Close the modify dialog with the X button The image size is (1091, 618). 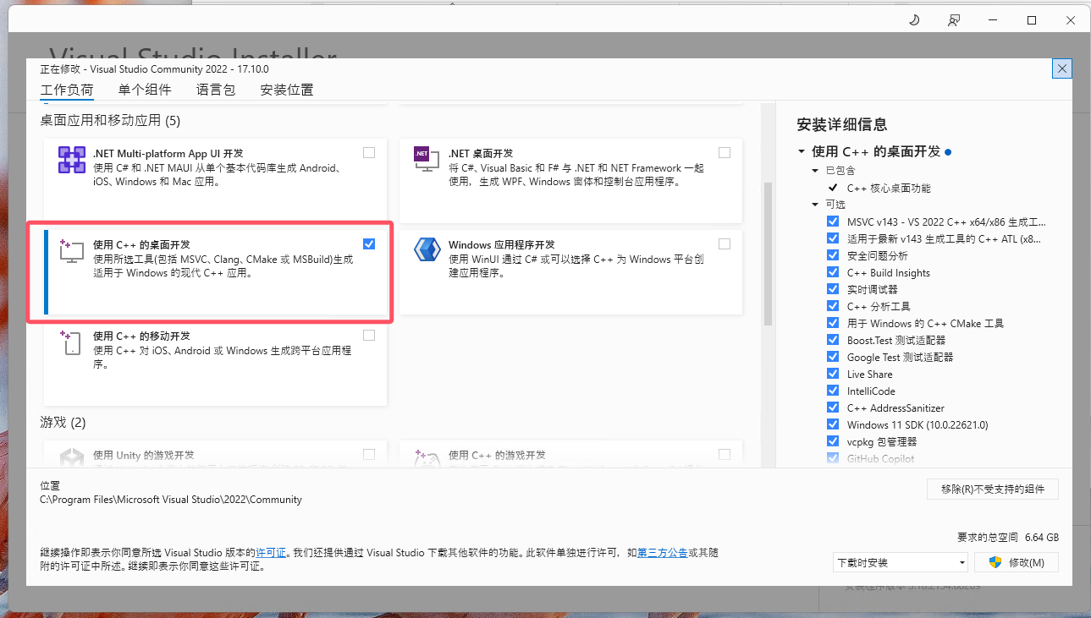(x=1062, y=68)
